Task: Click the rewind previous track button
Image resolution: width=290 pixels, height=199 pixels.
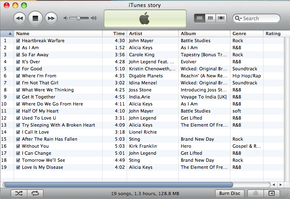Action: click(x=20, y=18)
